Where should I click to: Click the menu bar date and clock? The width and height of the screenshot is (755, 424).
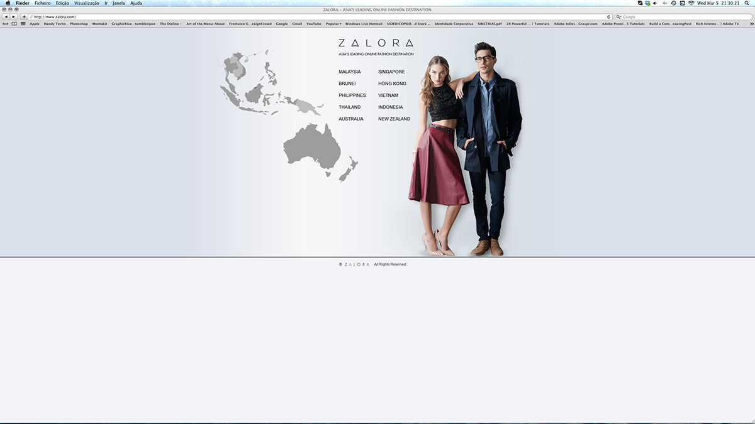point(718,3)
